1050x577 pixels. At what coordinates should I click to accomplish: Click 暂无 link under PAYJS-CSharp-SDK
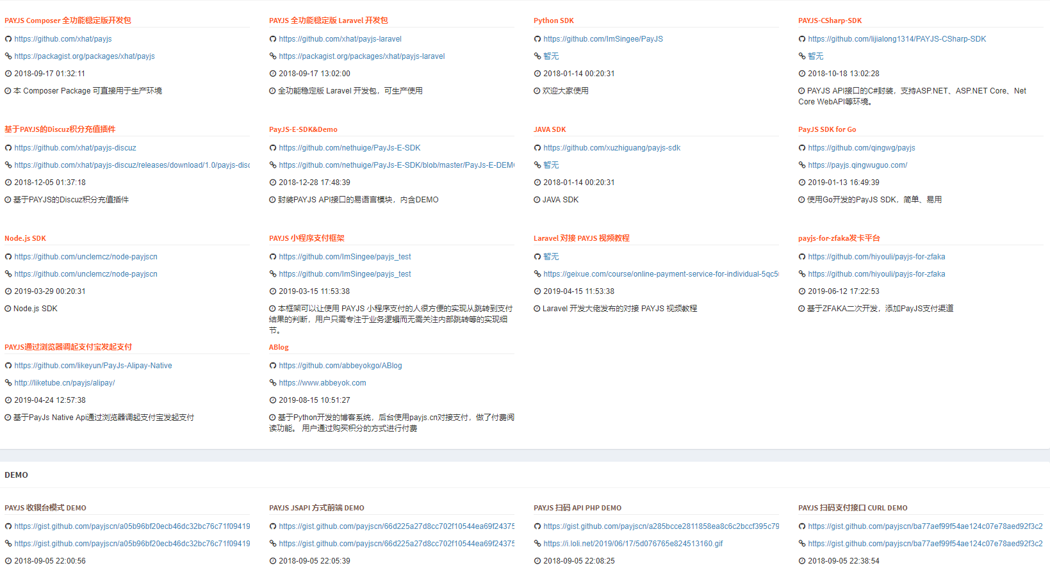point(816,56)
